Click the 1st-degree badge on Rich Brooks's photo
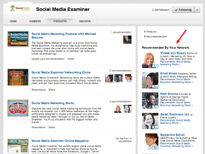This screenshot has height=154, width=205. (x=155, y=107)
